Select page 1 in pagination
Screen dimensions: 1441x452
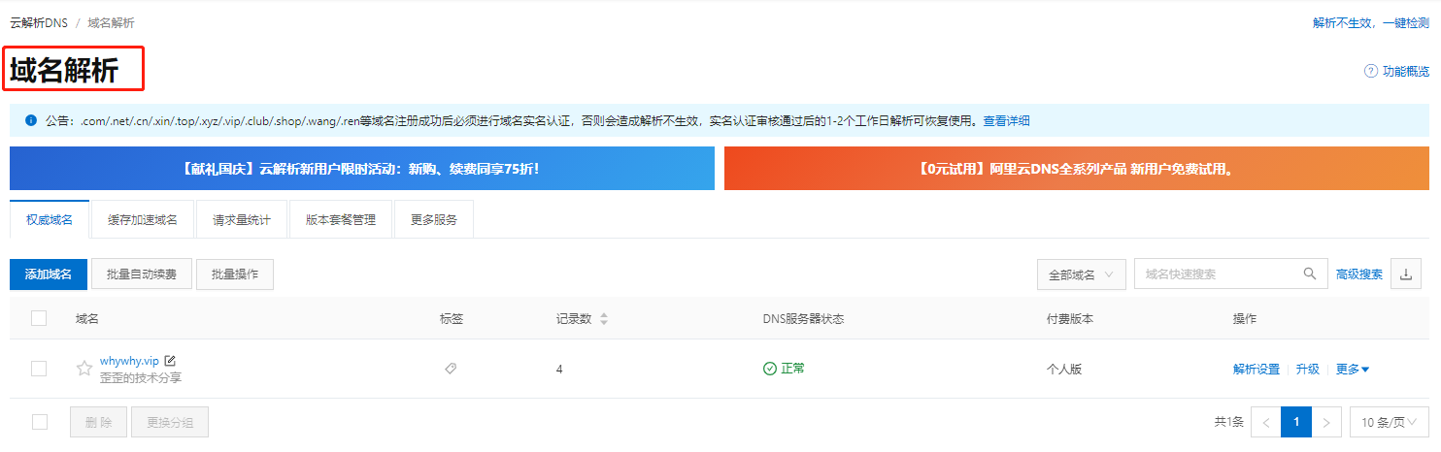(1296, 422)
